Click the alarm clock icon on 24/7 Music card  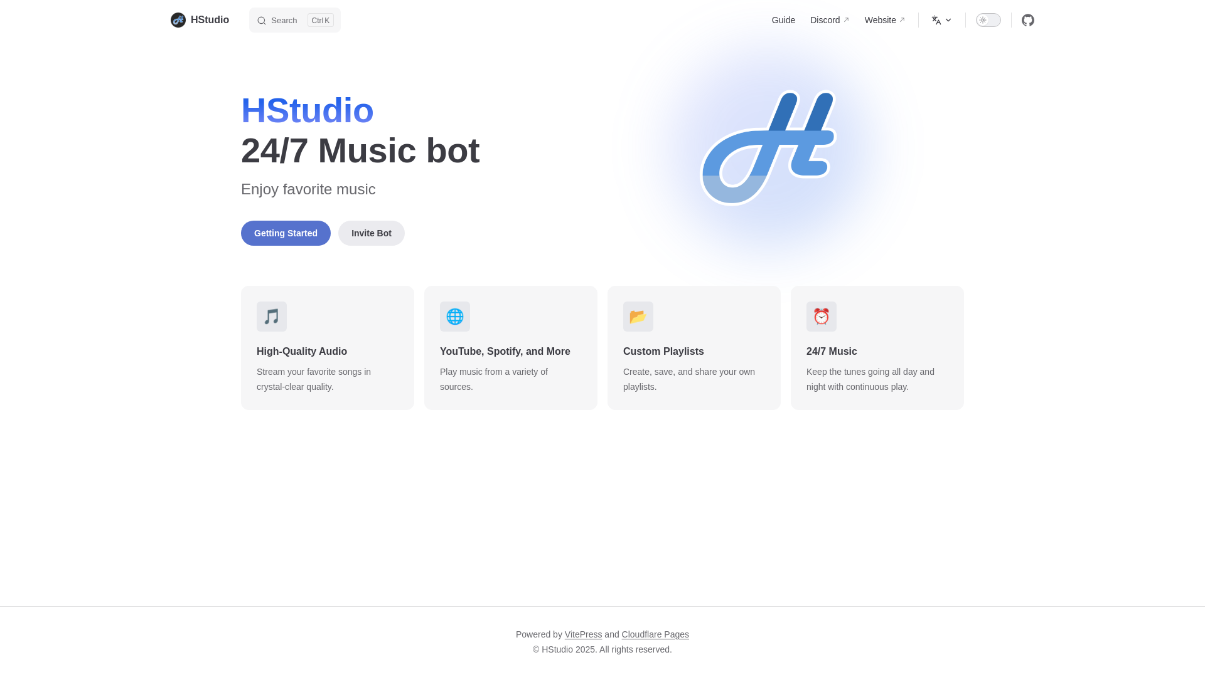point(822,317)
